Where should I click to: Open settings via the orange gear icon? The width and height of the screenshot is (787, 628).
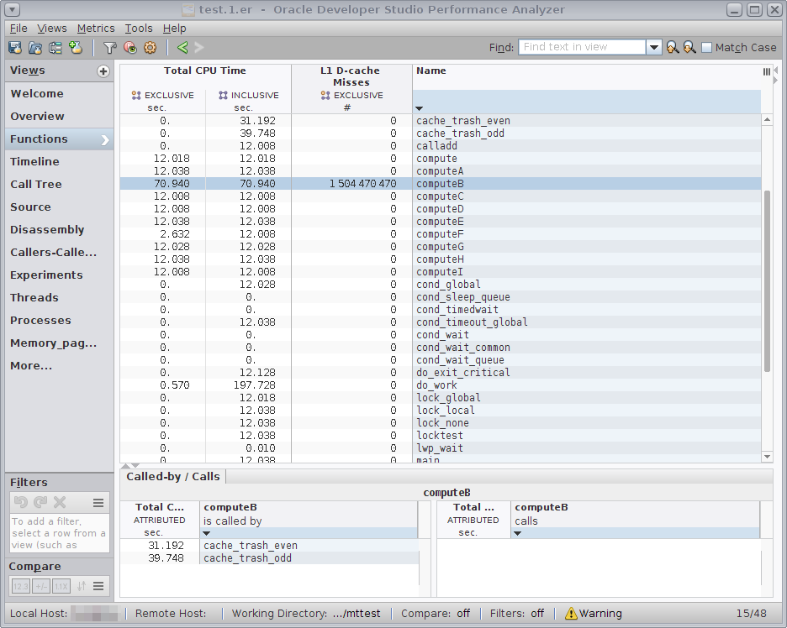click(x=151, y=48)
